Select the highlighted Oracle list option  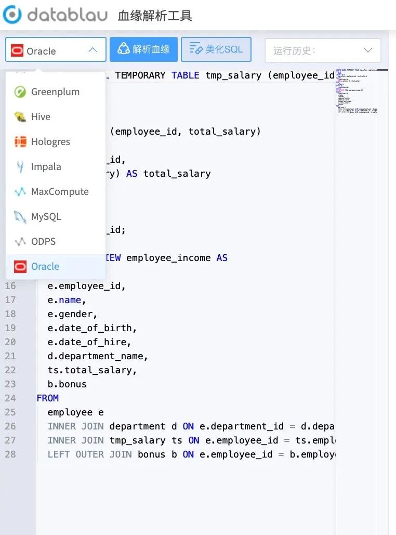56,267
